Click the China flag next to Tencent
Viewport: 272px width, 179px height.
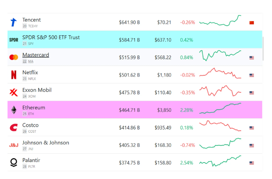pos(251,23)
